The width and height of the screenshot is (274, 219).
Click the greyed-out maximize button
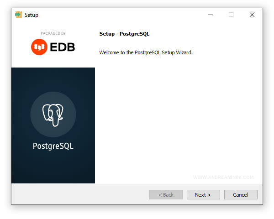(x=231, y=15)
